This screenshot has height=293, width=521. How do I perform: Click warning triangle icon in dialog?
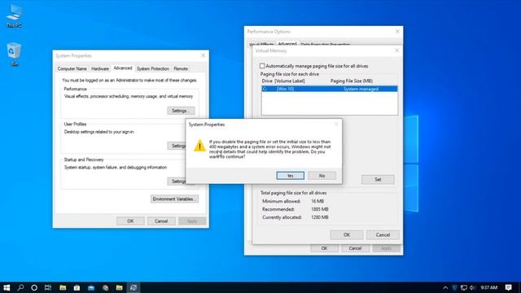click(x=199, y=146)
